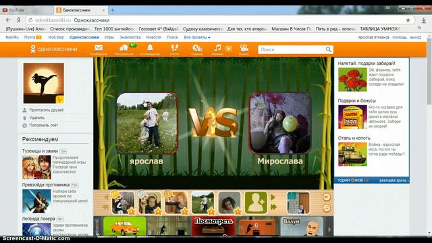Open Сталь и копоть tank ad
The image size is (432, 243).
354,138
